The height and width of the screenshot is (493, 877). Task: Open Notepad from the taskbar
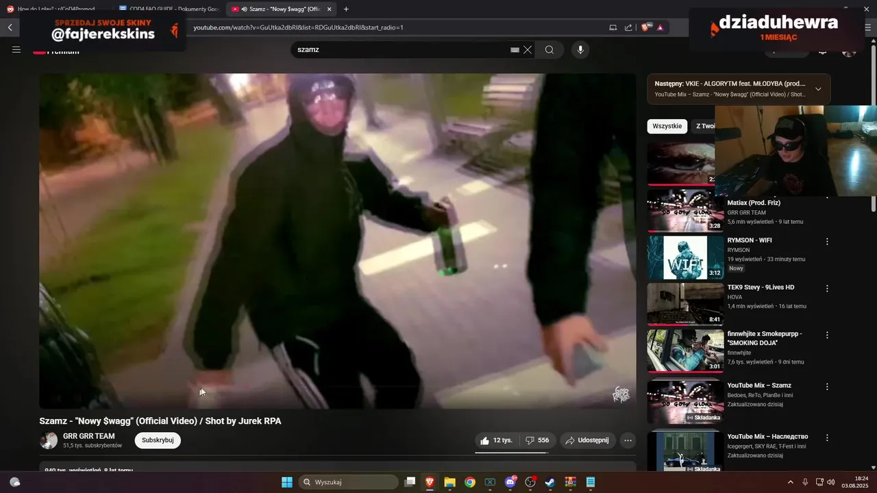(591, 482)
